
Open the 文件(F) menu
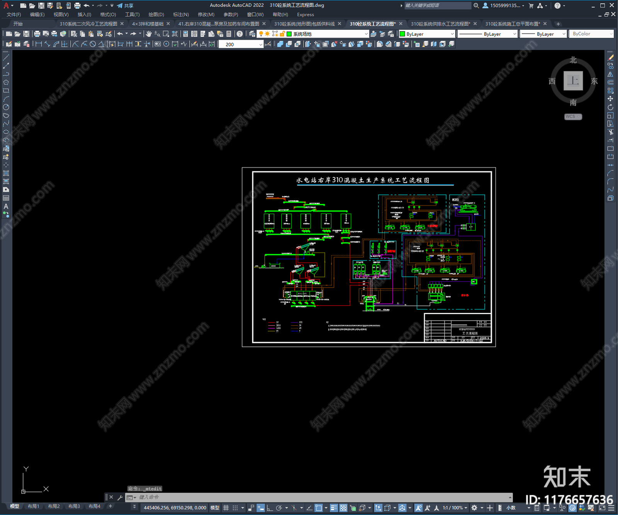(x=14, y=14)
